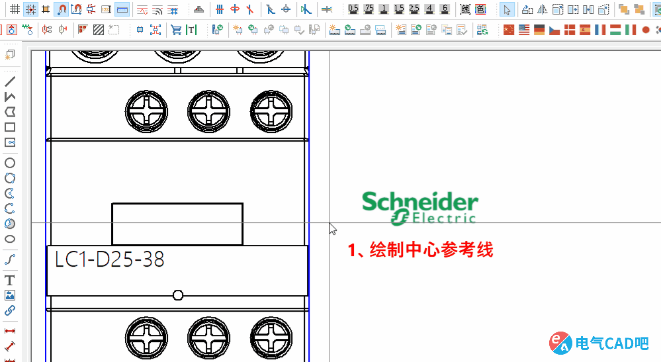Switch language to German flag
The image size is (661, 362).
tap(539, 30)
